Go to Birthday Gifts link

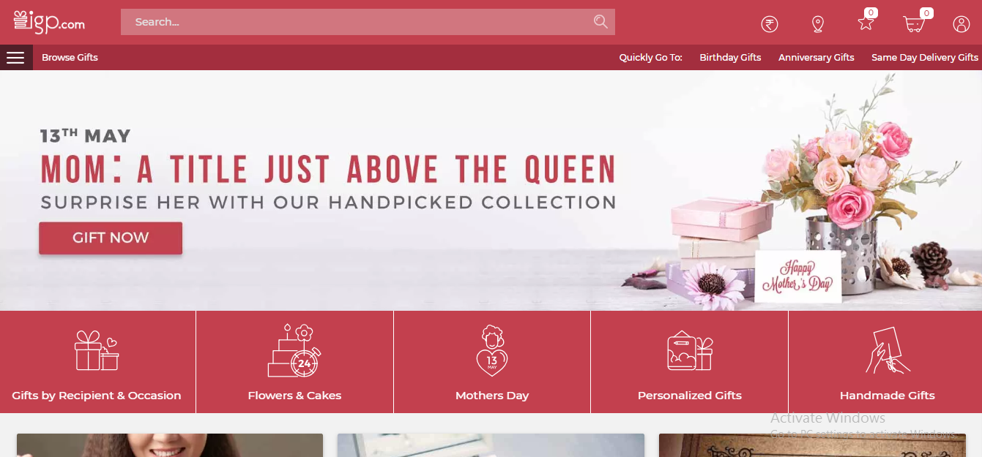(730, 58)
